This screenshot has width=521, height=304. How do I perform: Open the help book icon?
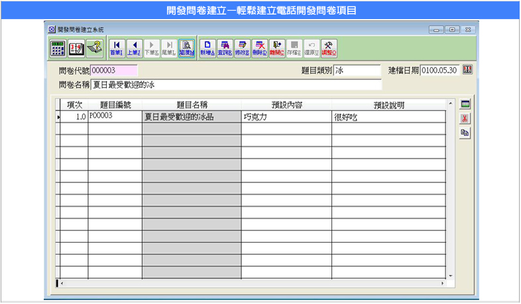(95, 48)
